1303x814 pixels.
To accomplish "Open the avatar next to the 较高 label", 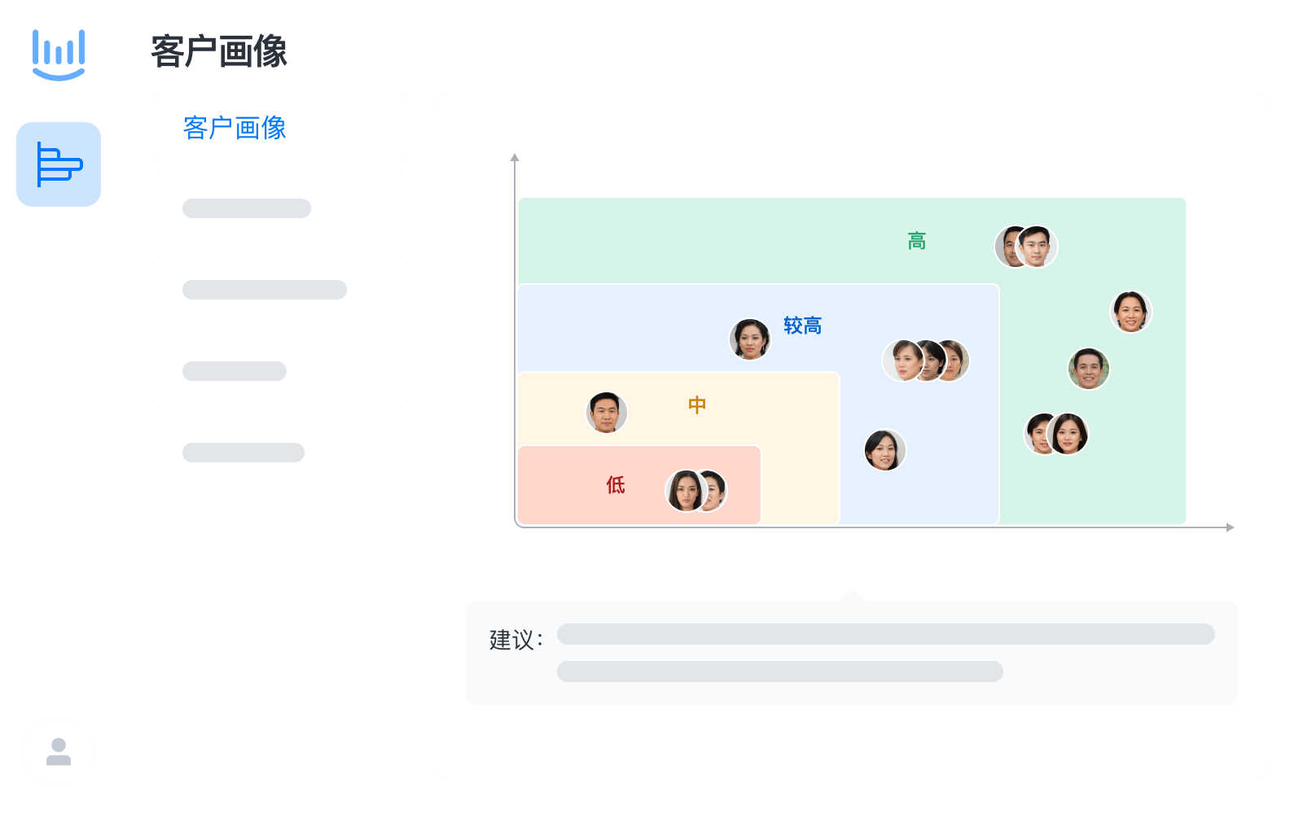I will click(x=752, y=339).
